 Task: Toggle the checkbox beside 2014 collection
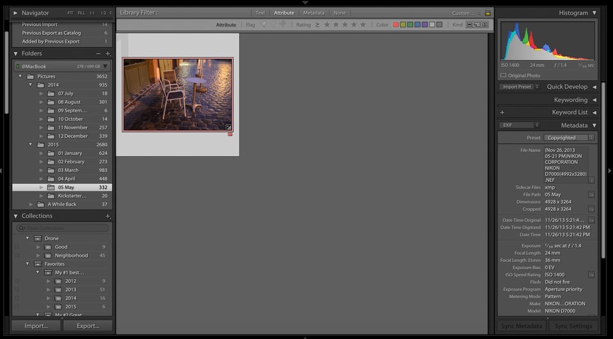tap(17, 298)
